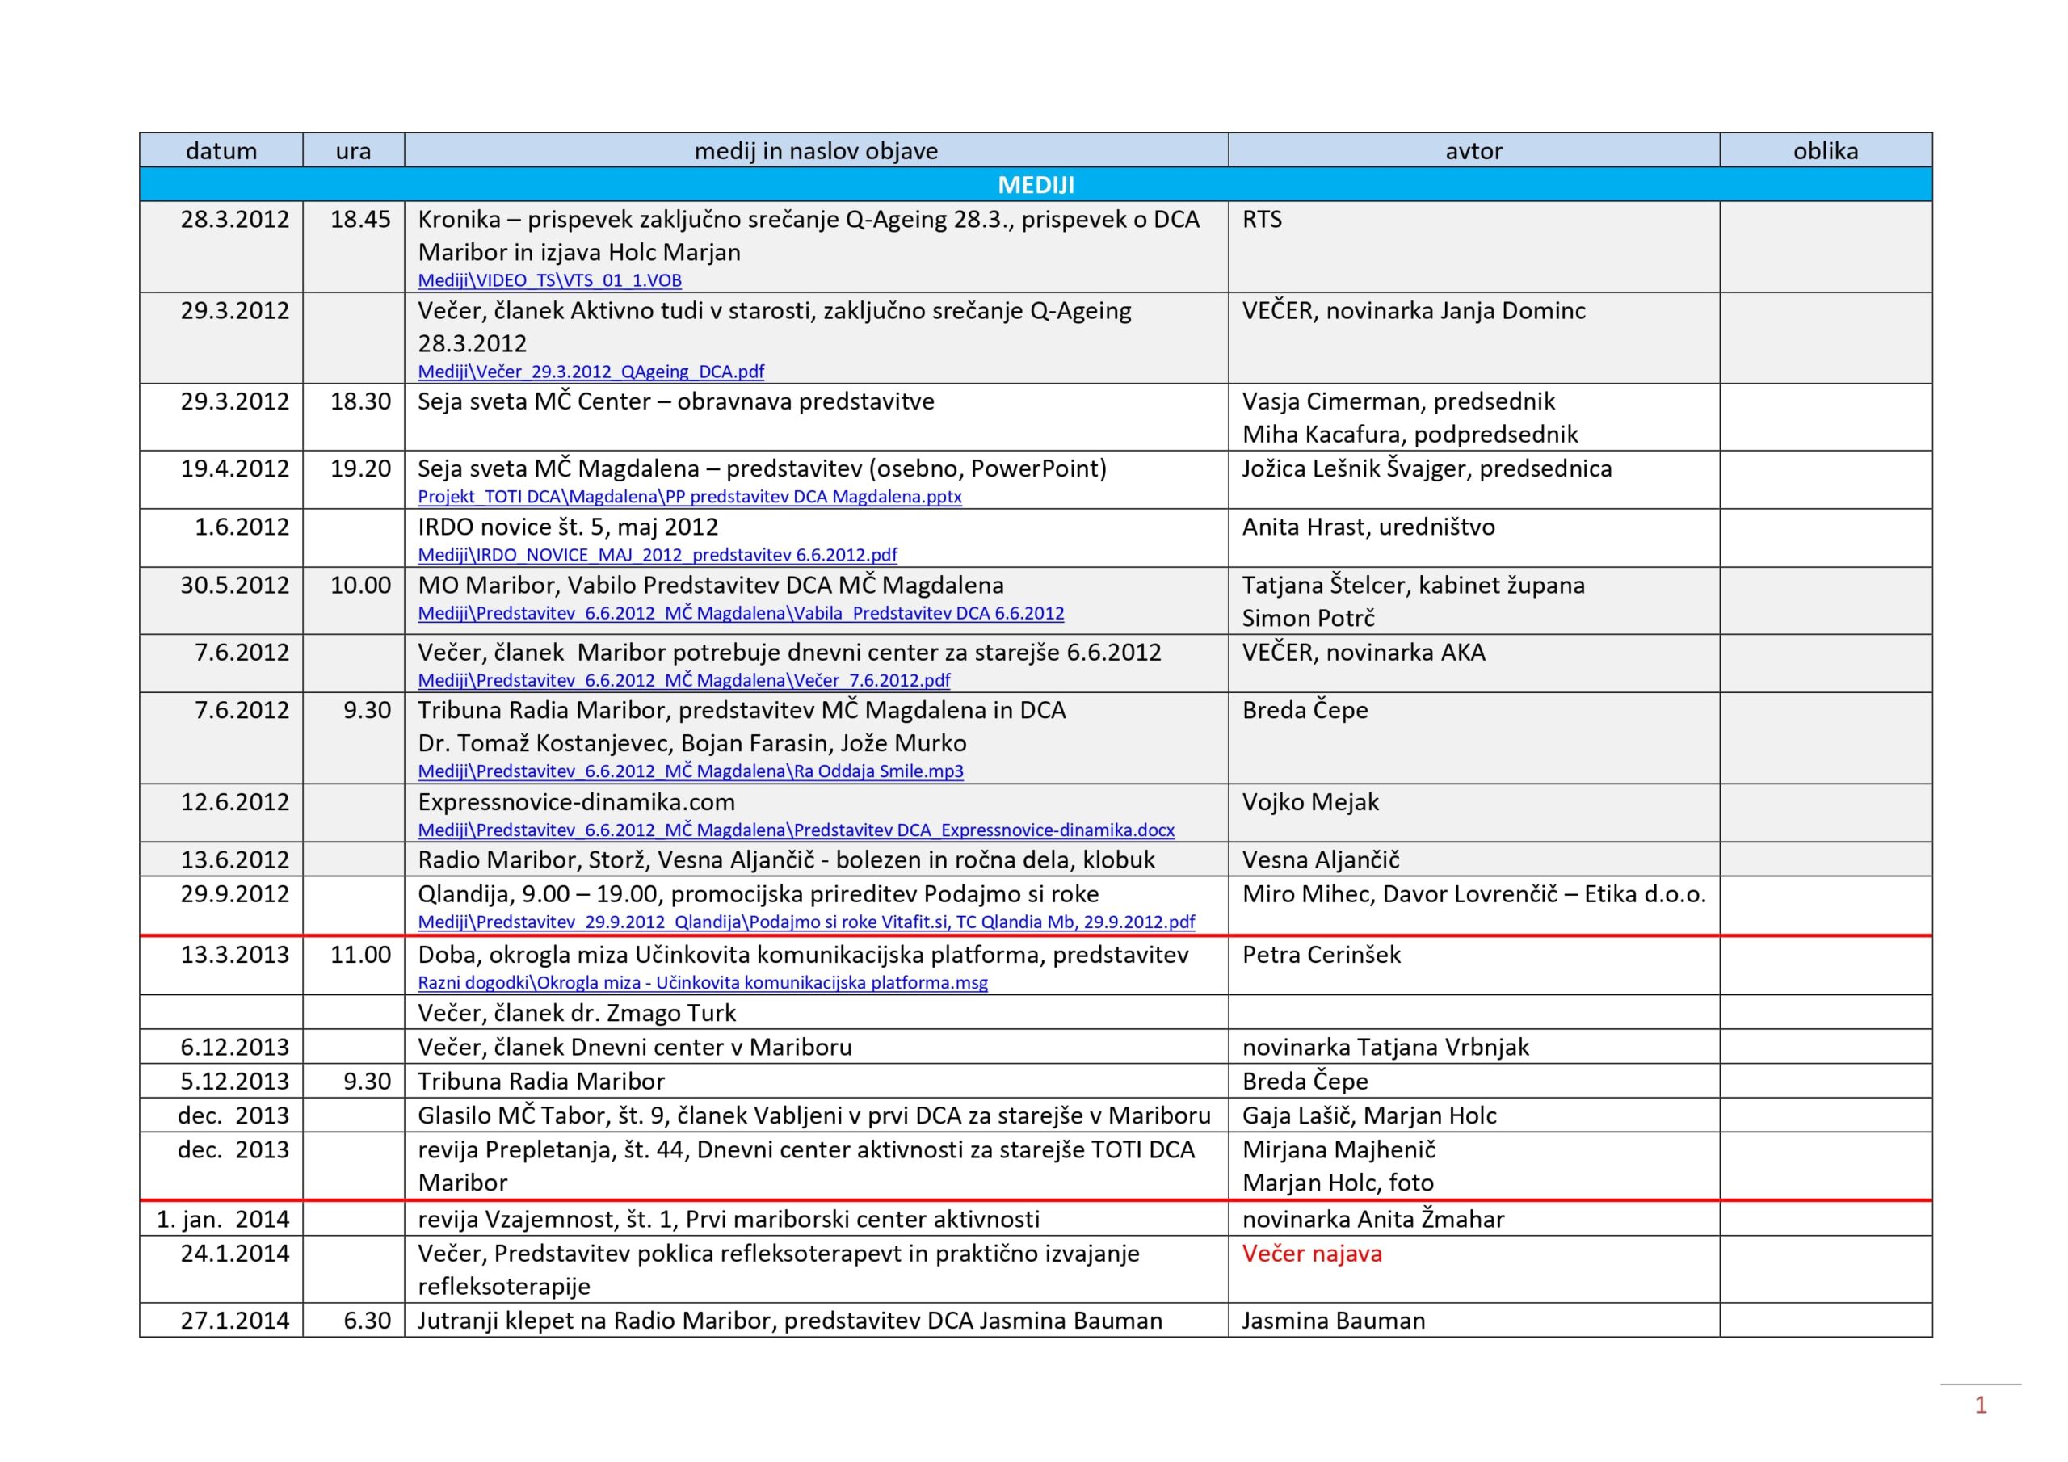Click the 'ura' column header
This screenshot has width=2068, height=1462.
353,150
